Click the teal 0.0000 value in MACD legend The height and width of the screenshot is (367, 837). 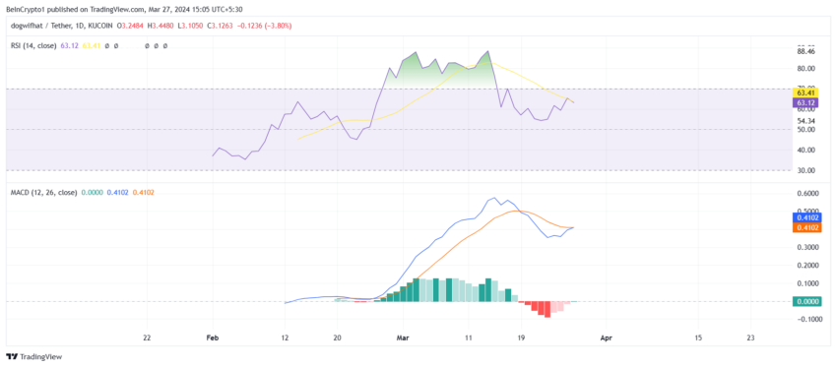pyautogui.click(x=91, y=192)
